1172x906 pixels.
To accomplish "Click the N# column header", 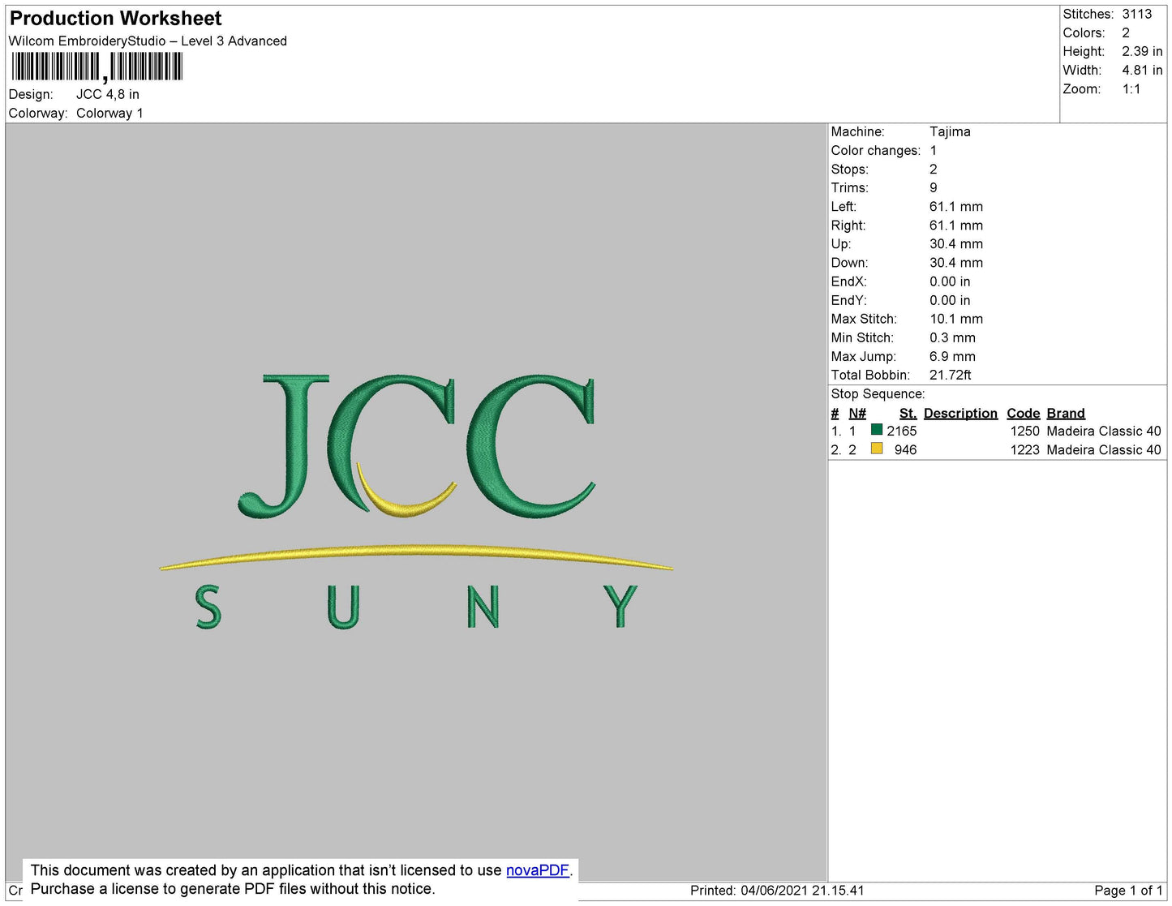I will [x=857, y=413].
